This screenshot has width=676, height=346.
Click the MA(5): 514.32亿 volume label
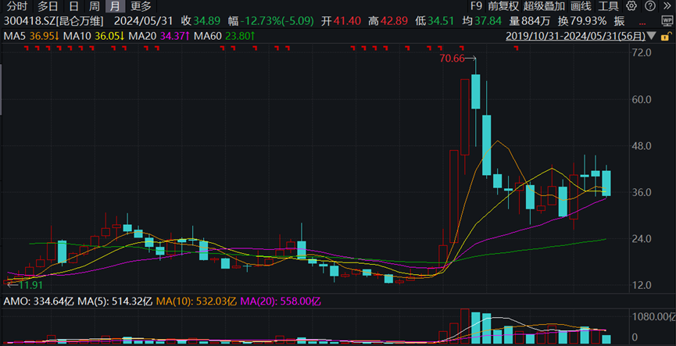pos(115,301)
